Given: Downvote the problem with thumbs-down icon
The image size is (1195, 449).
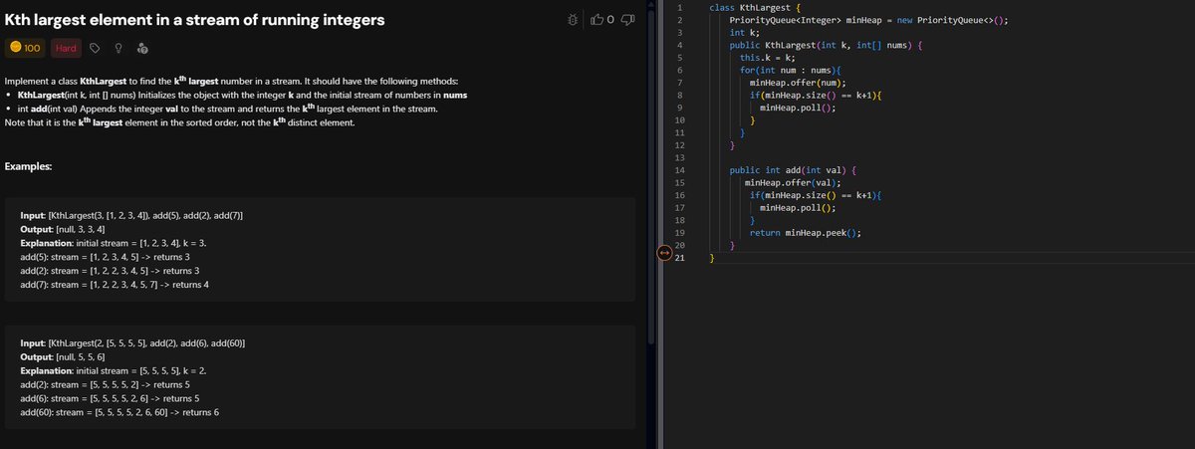Looking at the screenshot, I should tap(627, 20).
